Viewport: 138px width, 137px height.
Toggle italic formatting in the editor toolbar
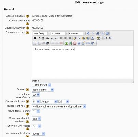pyautogui.click(x=39, y=38)
